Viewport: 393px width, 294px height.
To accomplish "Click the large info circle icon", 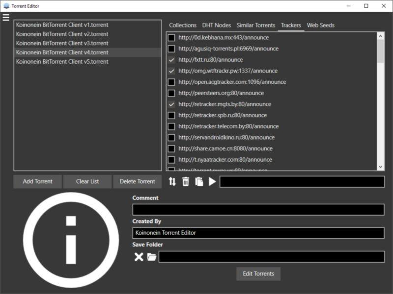I will pos(71,240).
